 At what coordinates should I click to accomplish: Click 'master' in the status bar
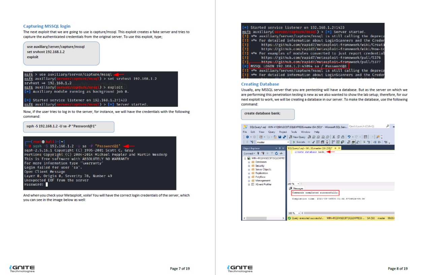pos(382,218)
